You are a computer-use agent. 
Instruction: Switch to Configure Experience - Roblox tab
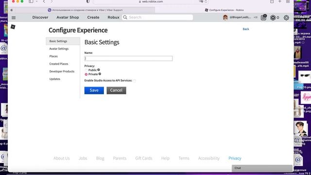[225, 10]
